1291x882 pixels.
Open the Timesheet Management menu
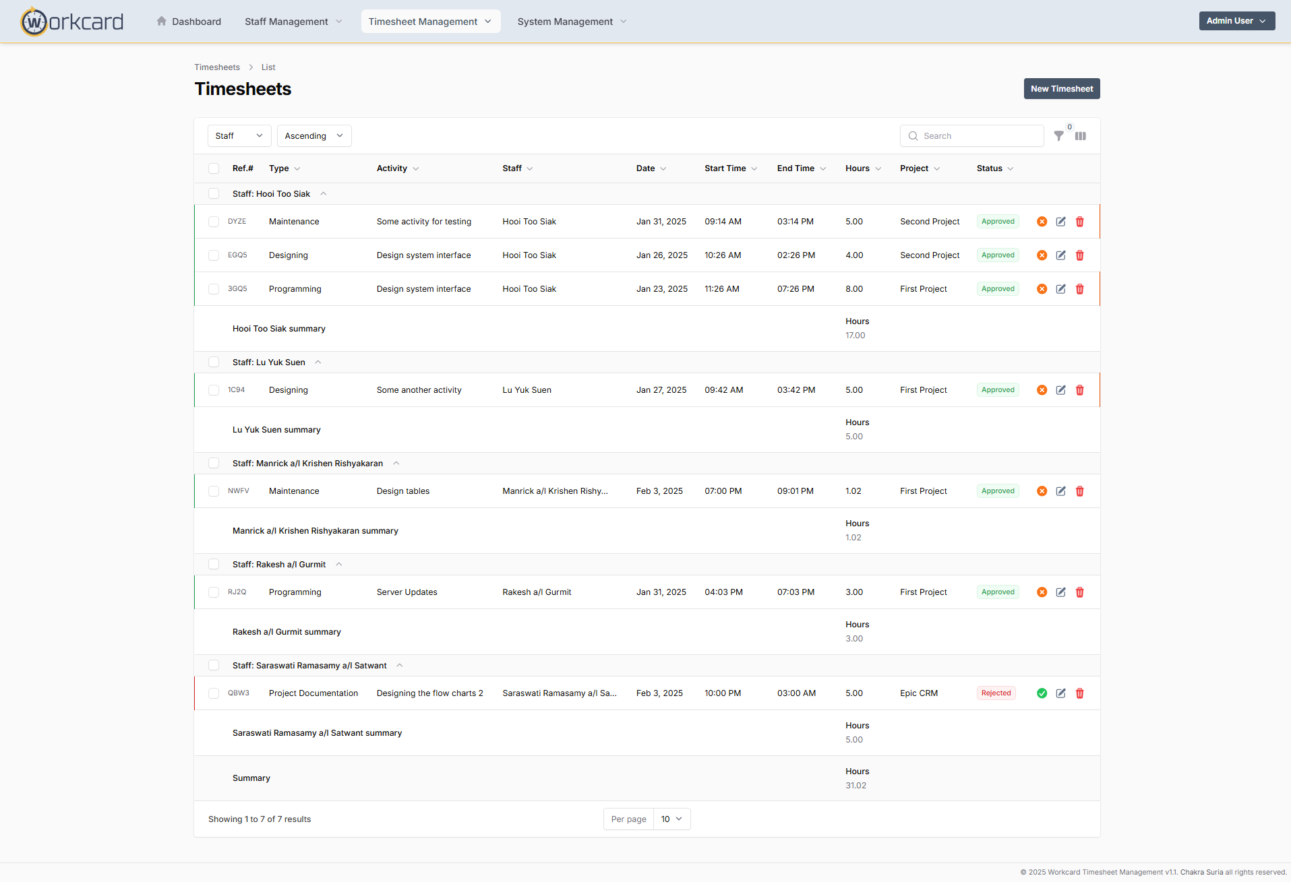tap(430, 22)
